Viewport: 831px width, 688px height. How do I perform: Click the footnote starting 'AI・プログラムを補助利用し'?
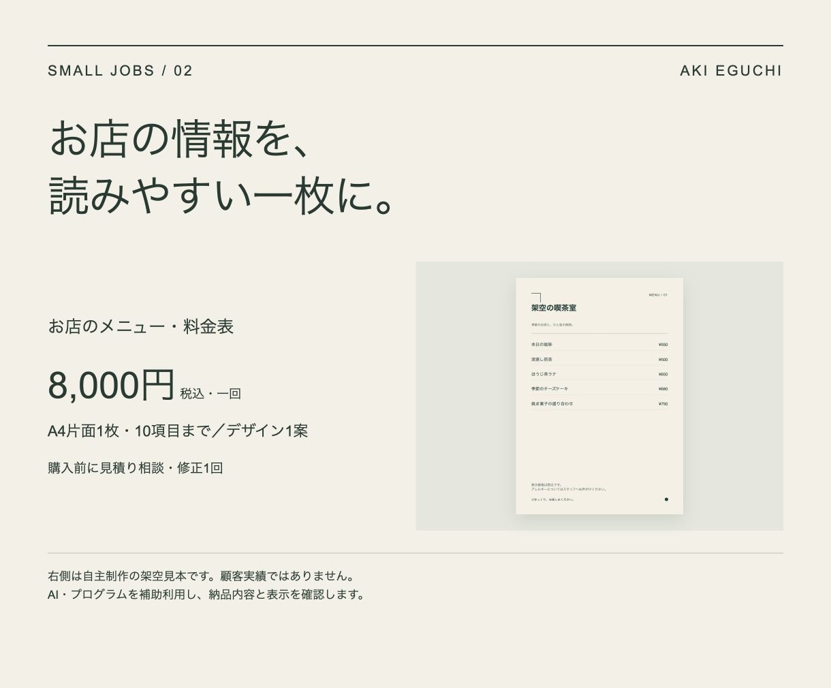207,594
